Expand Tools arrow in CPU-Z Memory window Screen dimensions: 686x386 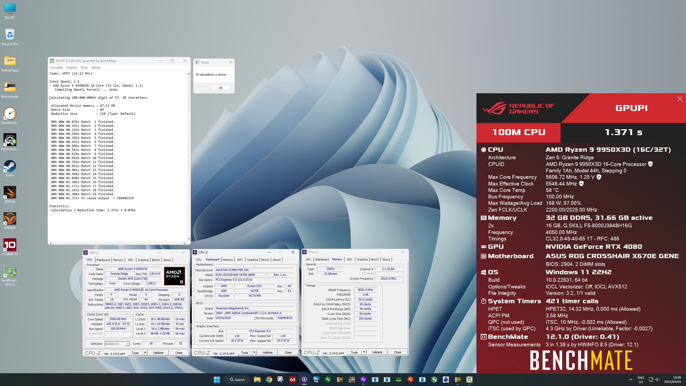point(364,352)
